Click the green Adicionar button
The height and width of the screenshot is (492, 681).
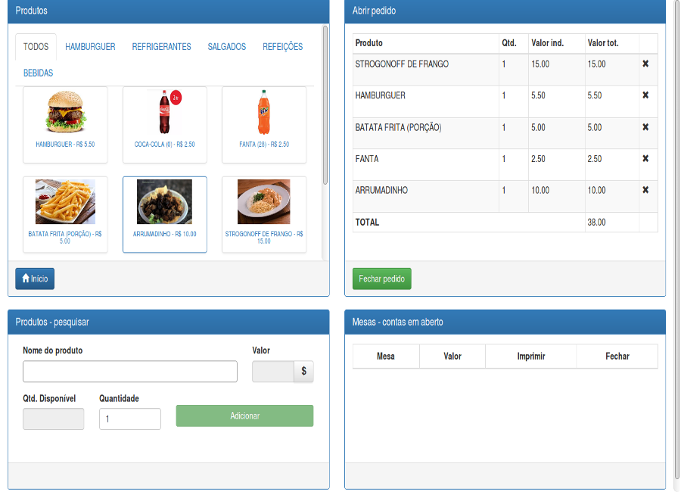click(244, 416)
